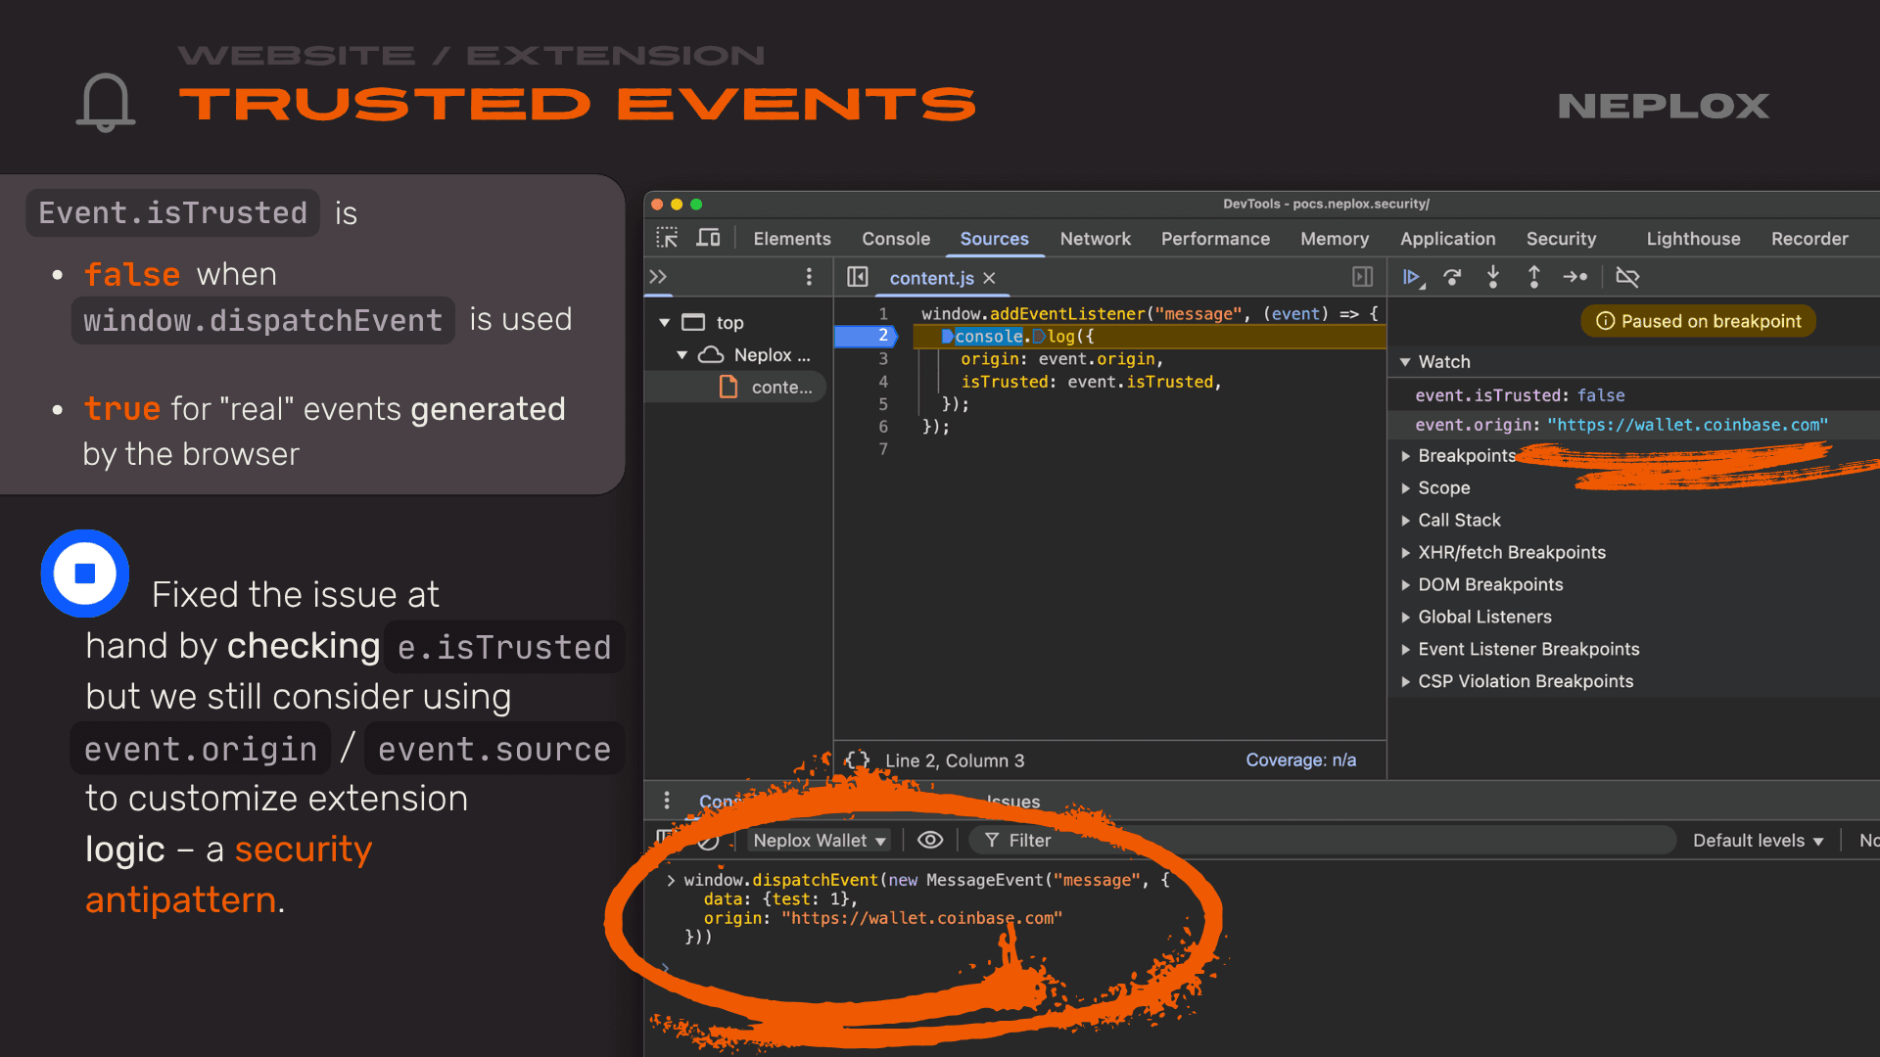The image size is (1880, 1057).
Task: Click the pretty-print braces icon in the status bar
Action: pos(857,760)
